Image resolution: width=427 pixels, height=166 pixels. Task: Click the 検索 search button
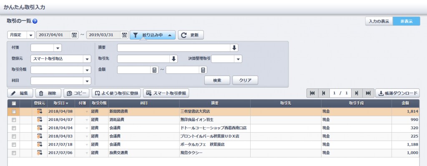click(x=217, y=80)
